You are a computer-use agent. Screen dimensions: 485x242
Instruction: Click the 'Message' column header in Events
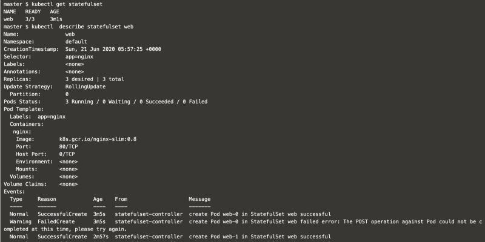[201, 199]
